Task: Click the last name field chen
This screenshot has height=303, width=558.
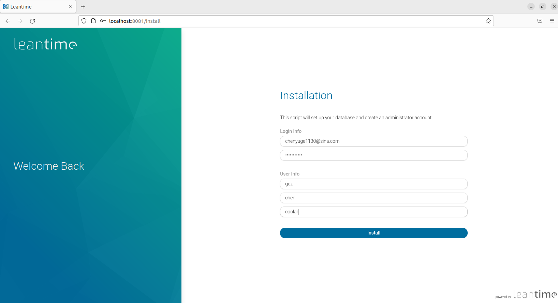Action: 374,198
